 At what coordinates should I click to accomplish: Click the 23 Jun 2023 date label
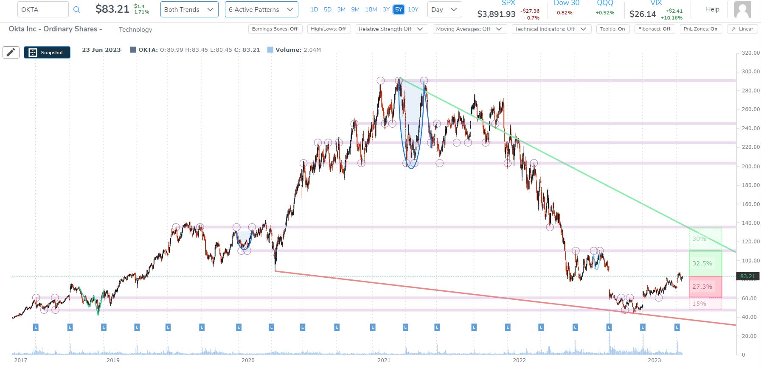point(101,50)
